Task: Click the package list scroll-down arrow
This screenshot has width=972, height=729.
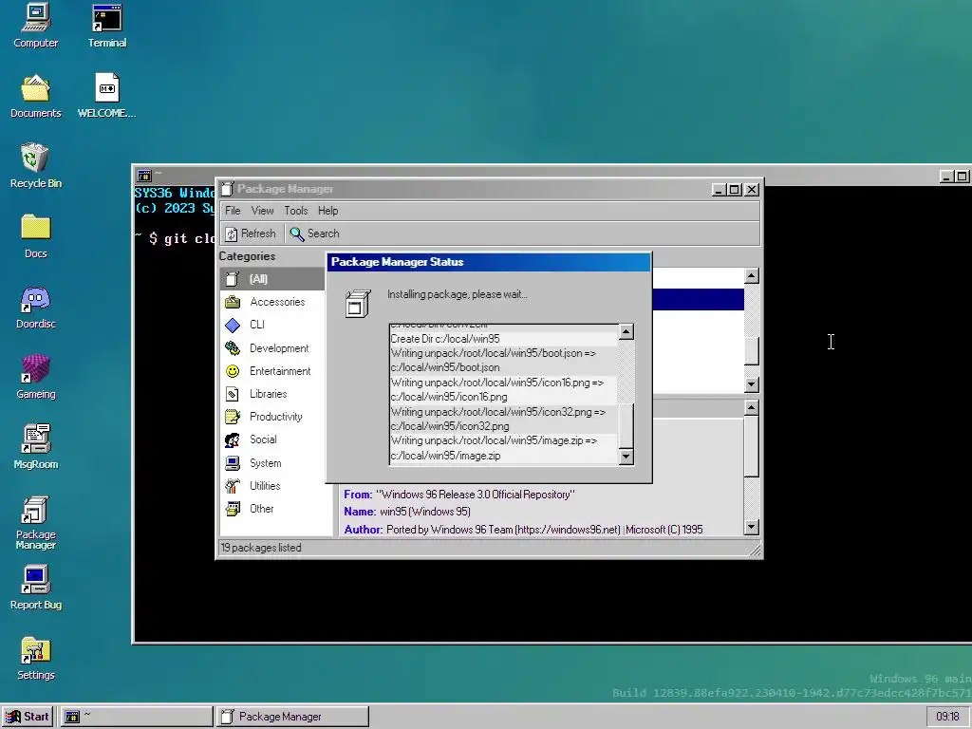Action: (752, 384)
